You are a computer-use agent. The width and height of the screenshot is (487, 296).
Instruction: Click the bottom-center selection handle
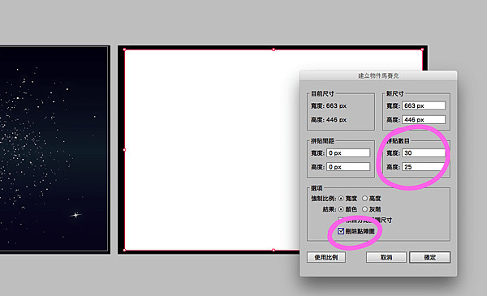tap(274, 250)
